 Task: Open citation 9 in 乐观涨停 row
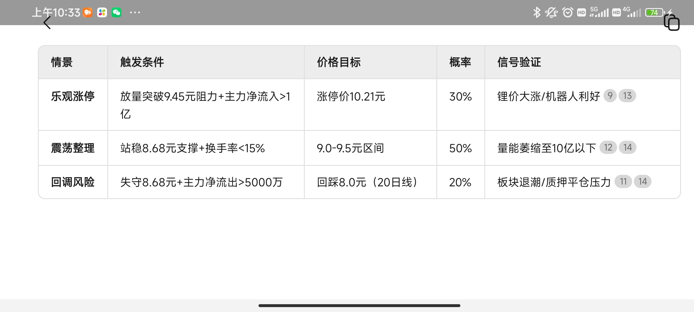pos(610,96)
